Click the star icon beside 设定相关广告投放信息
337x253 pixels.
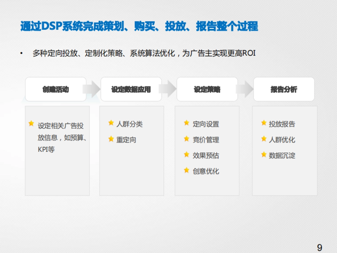pos(31,123)
